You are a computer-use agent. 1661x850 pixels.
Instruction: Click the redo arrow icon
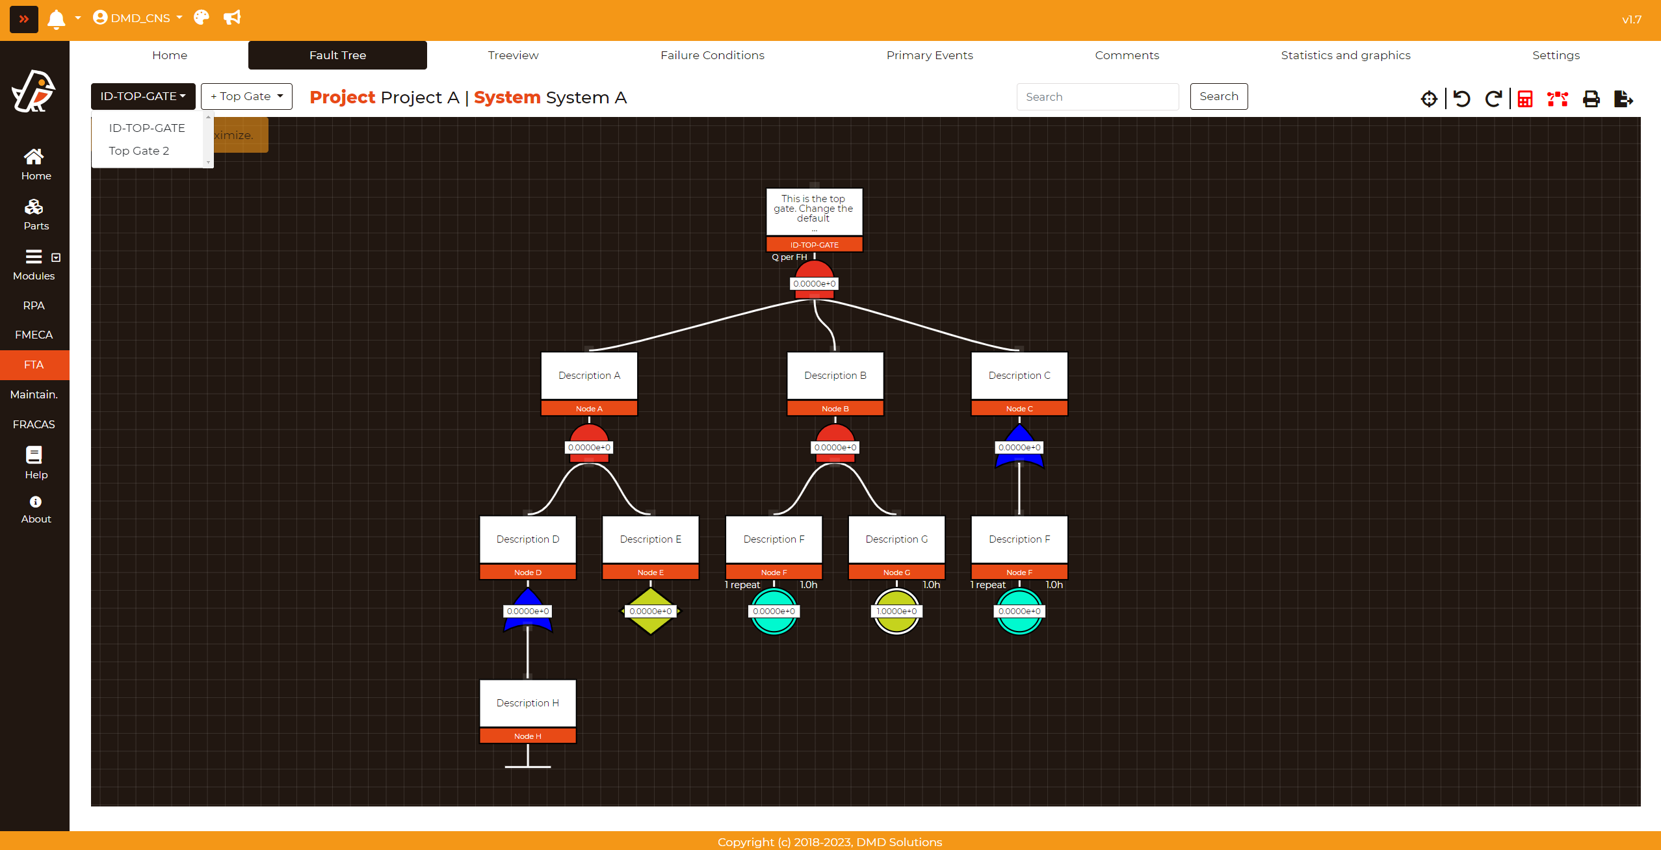click(x=1493, y=99)
